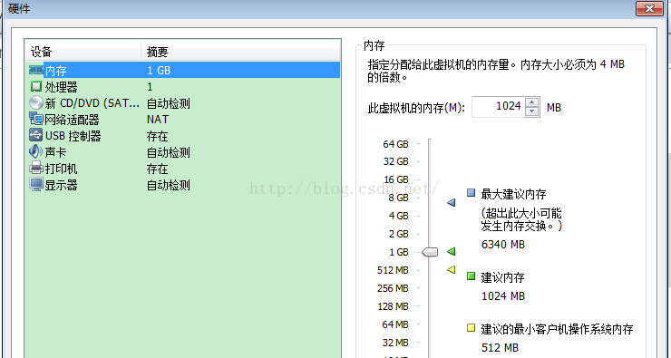Click the yellow 建议的最小客户机操作系统内存 legend square

[471, 328]
